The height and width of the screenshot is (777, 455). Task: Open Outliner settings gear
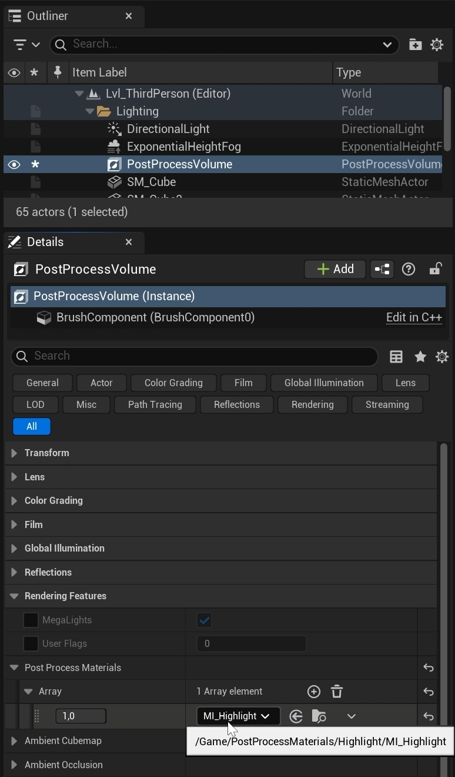[437, 44]
